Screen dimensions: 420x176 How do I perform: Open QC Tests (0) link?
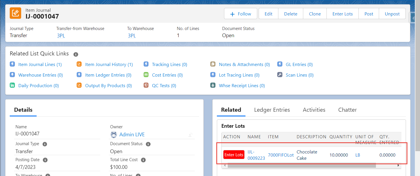pos(164,86)
